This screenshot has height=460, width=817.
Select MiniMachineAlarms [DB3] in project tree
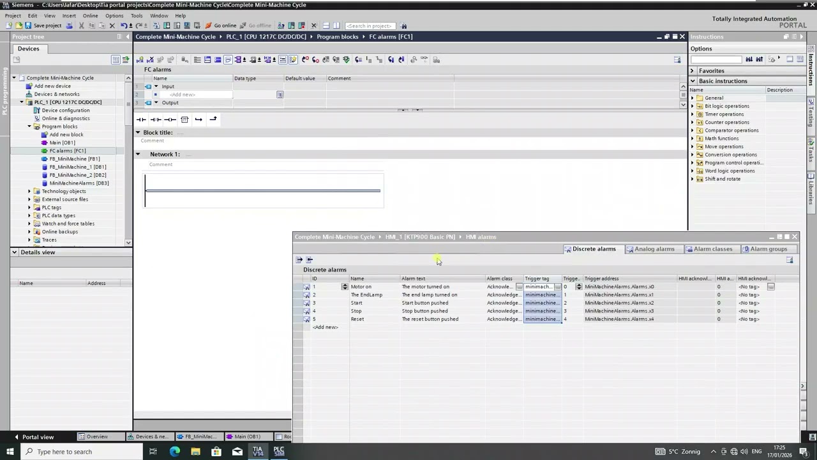[79, 183]
